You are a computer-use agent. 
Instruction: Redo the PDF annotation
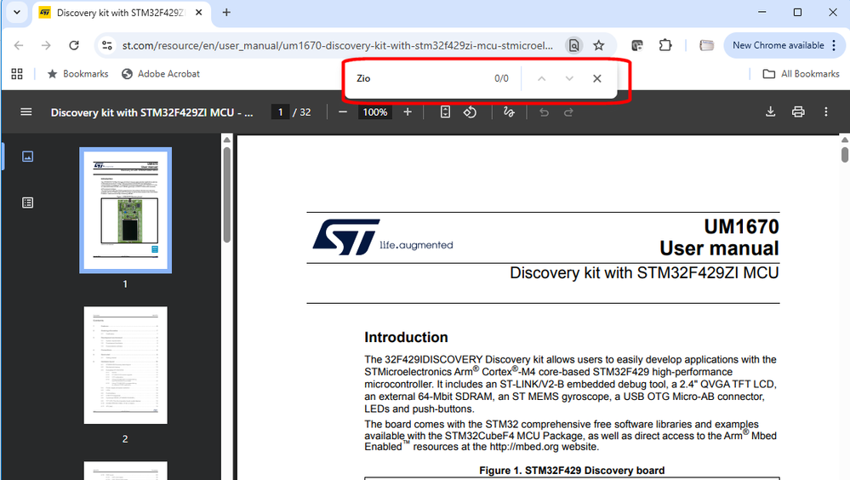coord(568,112)
